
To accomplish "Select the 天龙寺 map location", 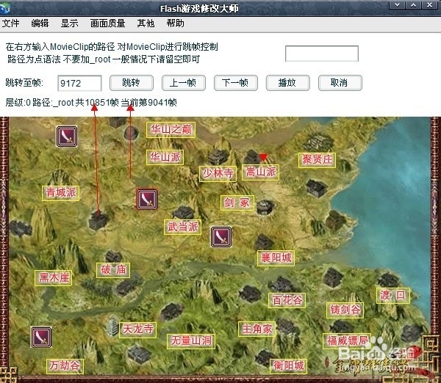I will click(x=138, y=330).
